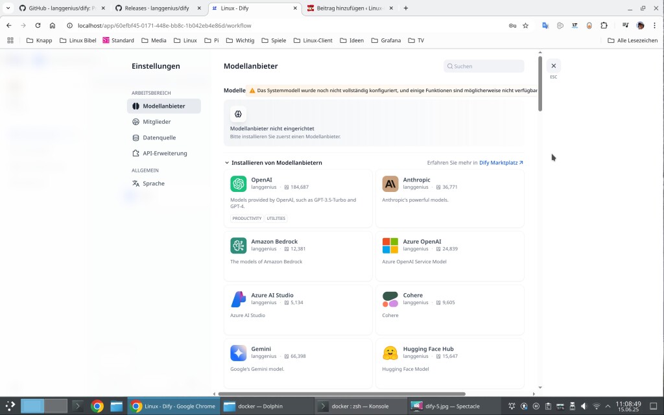Show hidden system tray icons arrow
This screenshot has width=664, height=415.
tap(608, 406)
